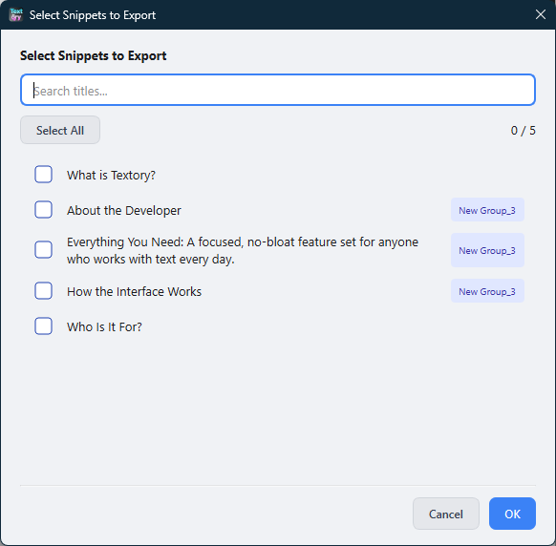
Task: Click the 'Select Snippets to Export' bold heading
Action: [x=94, y=55]
